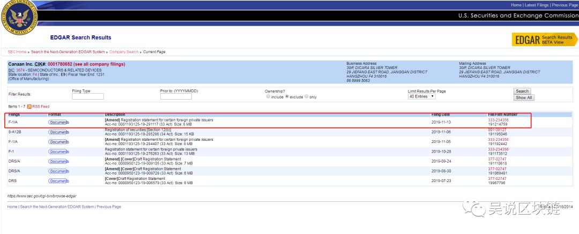Open CIK 0001780652 all company filings link
Screen dimensions: 579x234
coord(86,64)
